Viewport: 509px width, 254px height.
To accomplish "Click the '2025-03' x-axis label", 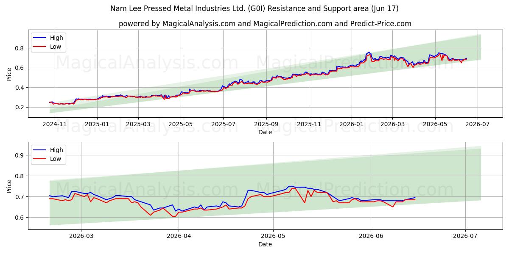I will click(138, 125).
